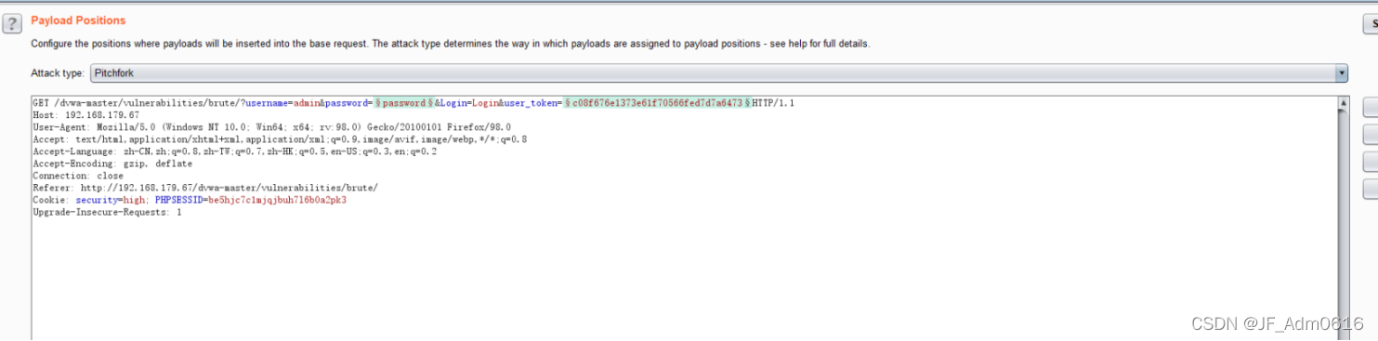Viewport: 1378px width, 341px height.
Task: Click the PHPSESSID cookie value
Action: 251,200
